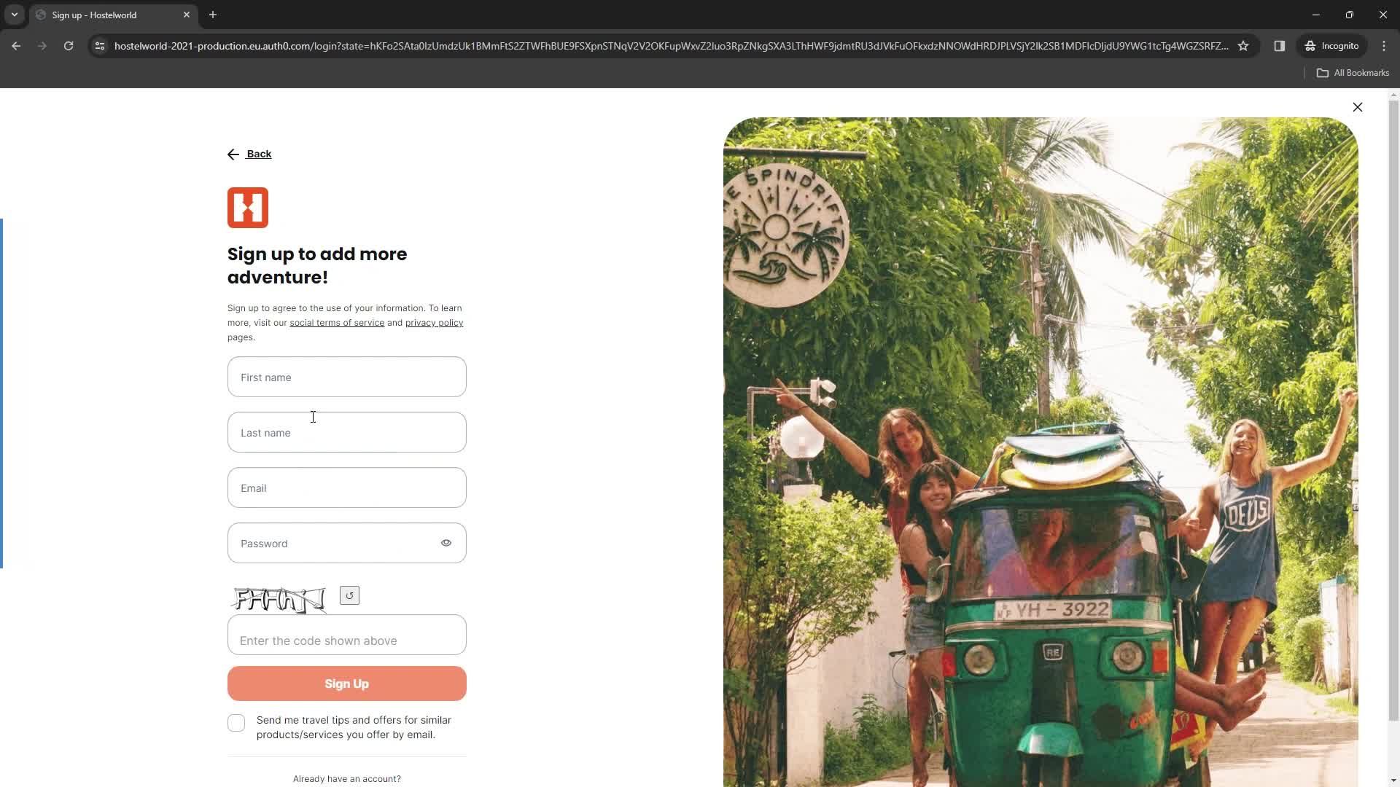Click the Hostelworld 'H' logo icon
Viewport: 1400px width, 787px height.
coord(248,208)
